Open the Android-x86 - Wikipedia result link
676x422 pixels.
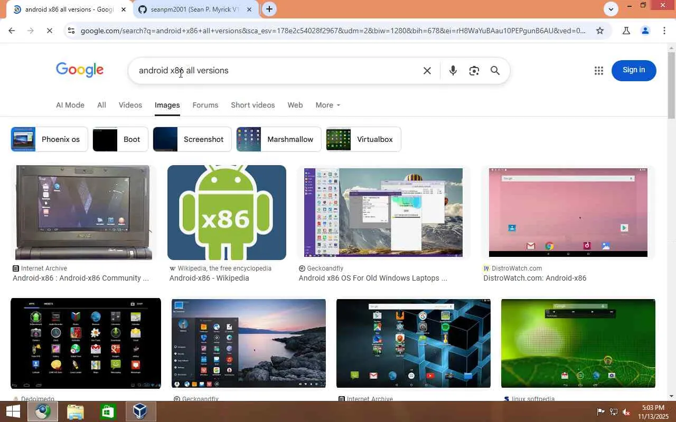tap(209, 278)
